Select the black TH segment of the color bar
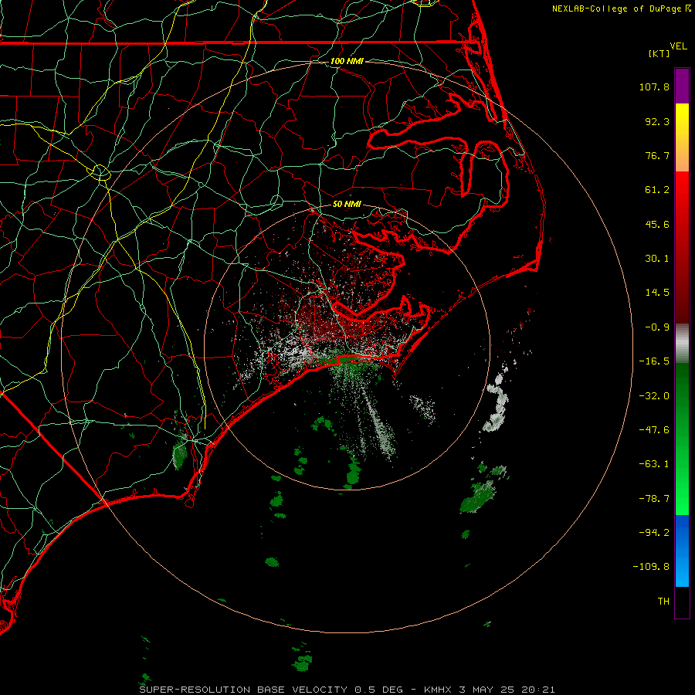This screenshot has width=695, height=695. click(682, 602)
